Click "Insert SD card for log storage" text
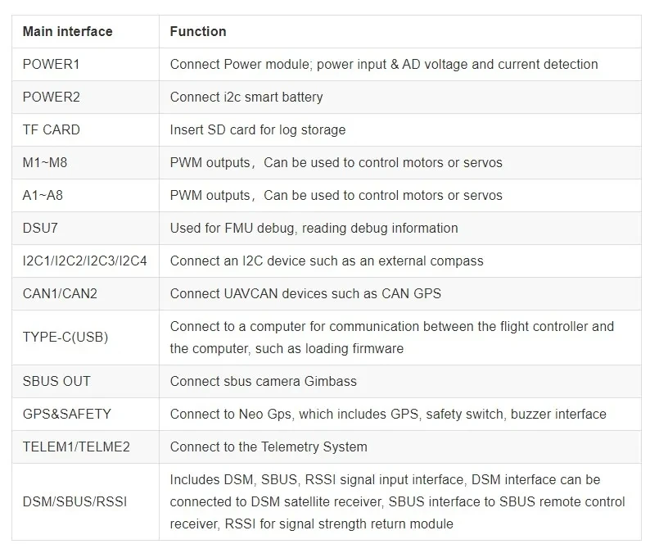Image resolution: width=650 pixels, height=544 pixels. (258, 129)
